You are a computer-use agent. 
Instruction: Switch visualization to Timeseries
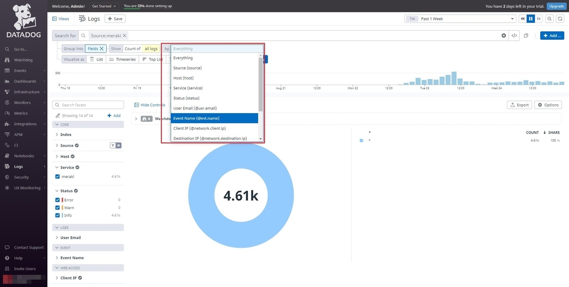coord(122,59)
